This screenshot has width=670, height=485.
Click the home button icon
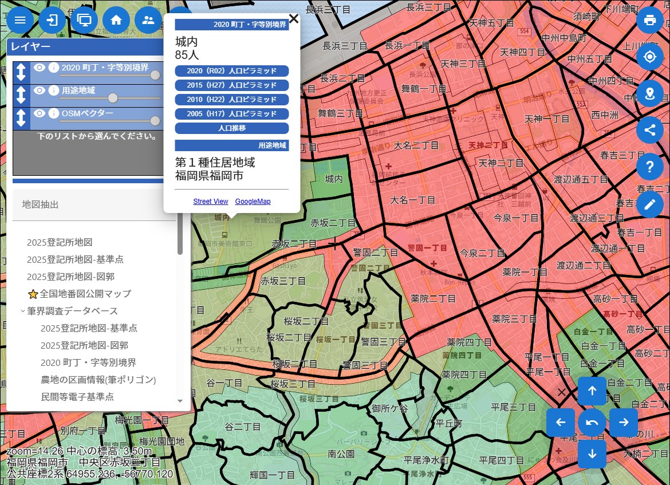tap(116, 20)
